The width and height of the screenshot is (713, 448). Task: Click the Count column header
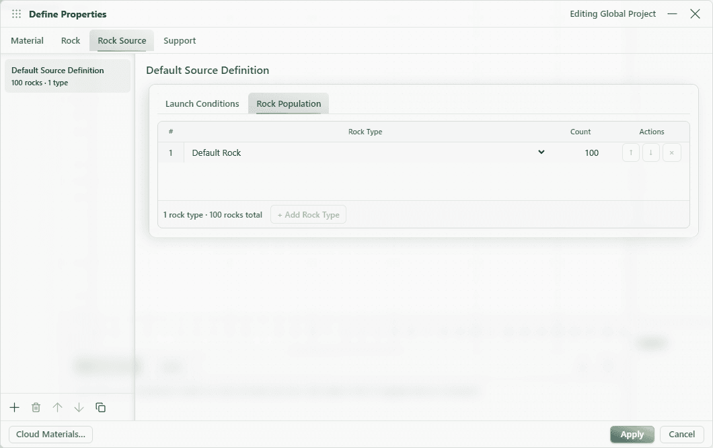(580, 132)
